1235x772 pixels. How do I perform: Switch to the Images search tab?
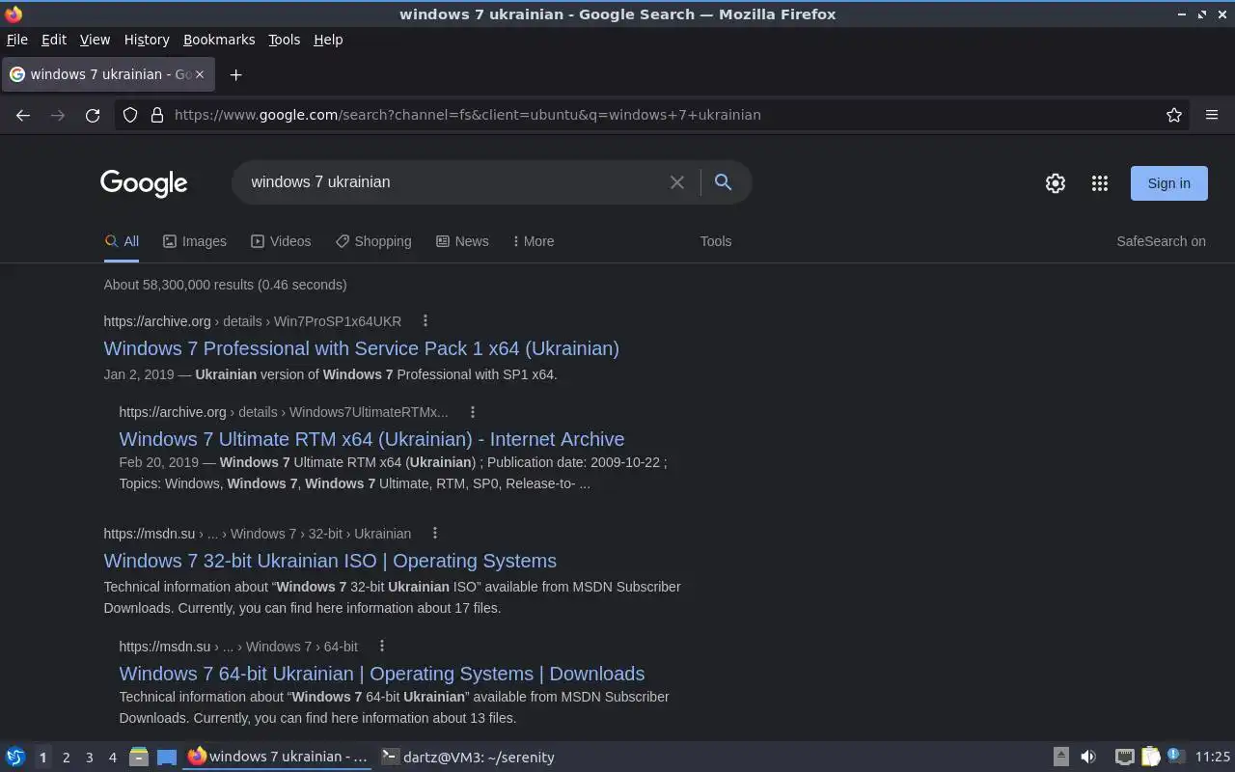point(195,241)
